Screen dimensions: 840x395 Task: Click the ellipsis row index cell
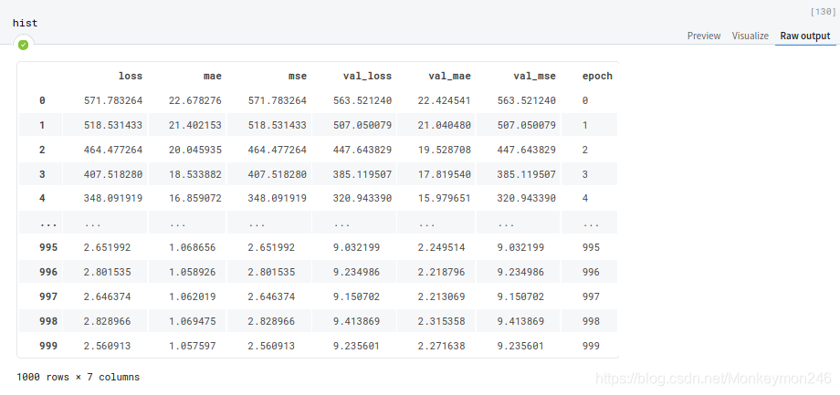coord(47,223)
